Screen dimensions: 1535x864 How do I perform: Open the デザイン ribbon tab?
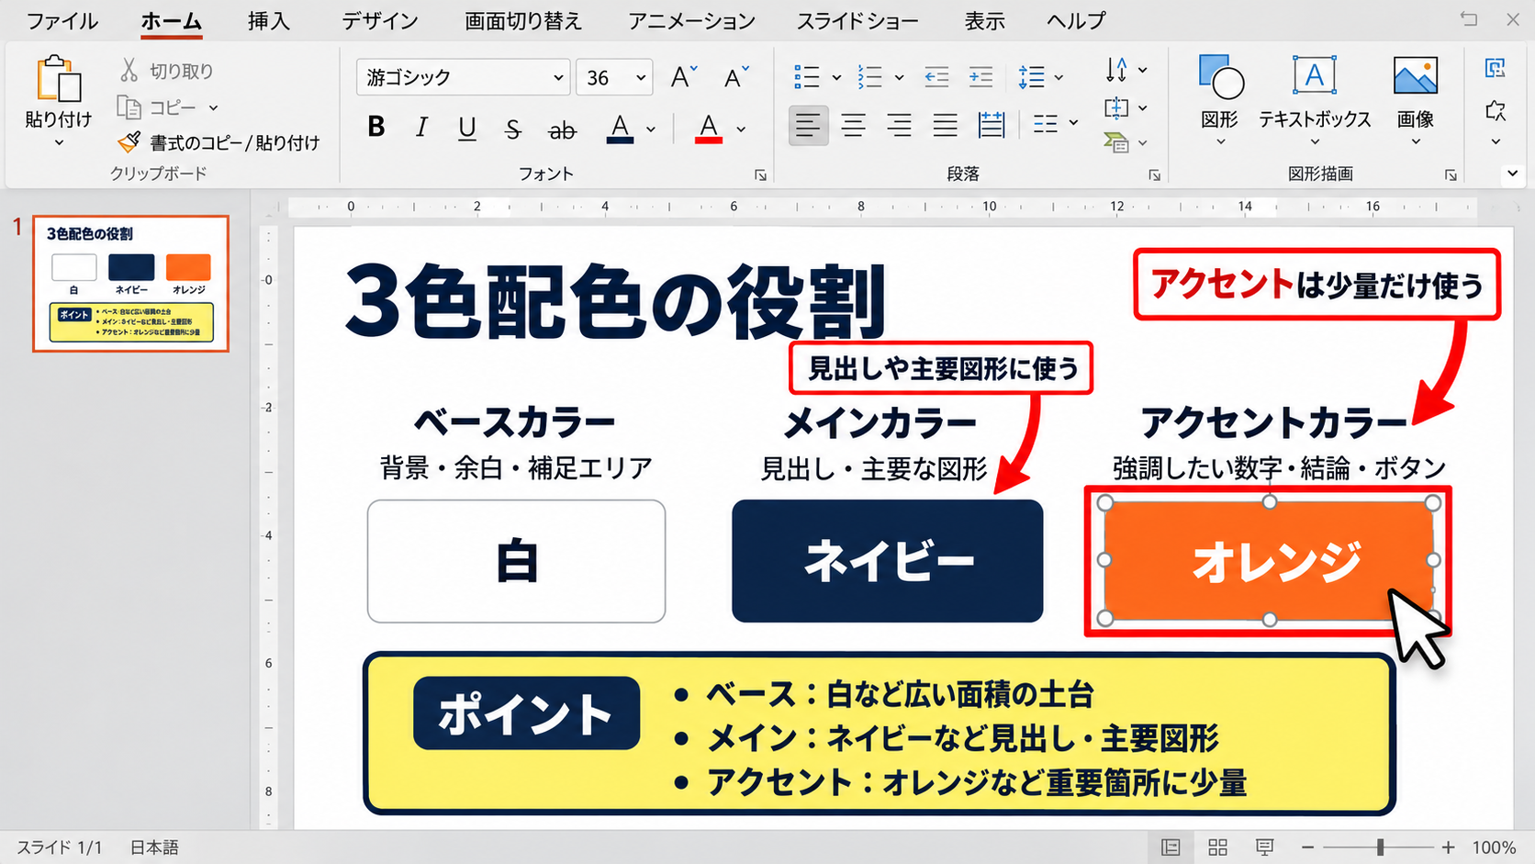click(379, 20)
